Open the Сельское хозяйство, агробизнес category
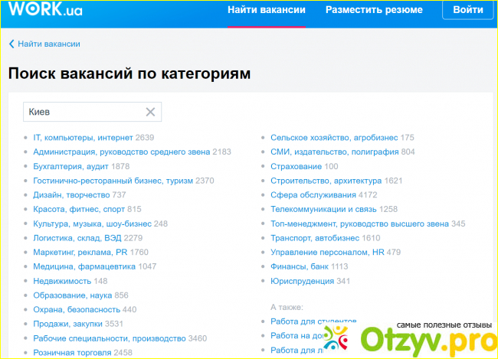The image size is (498, 359). pos(333,138)
